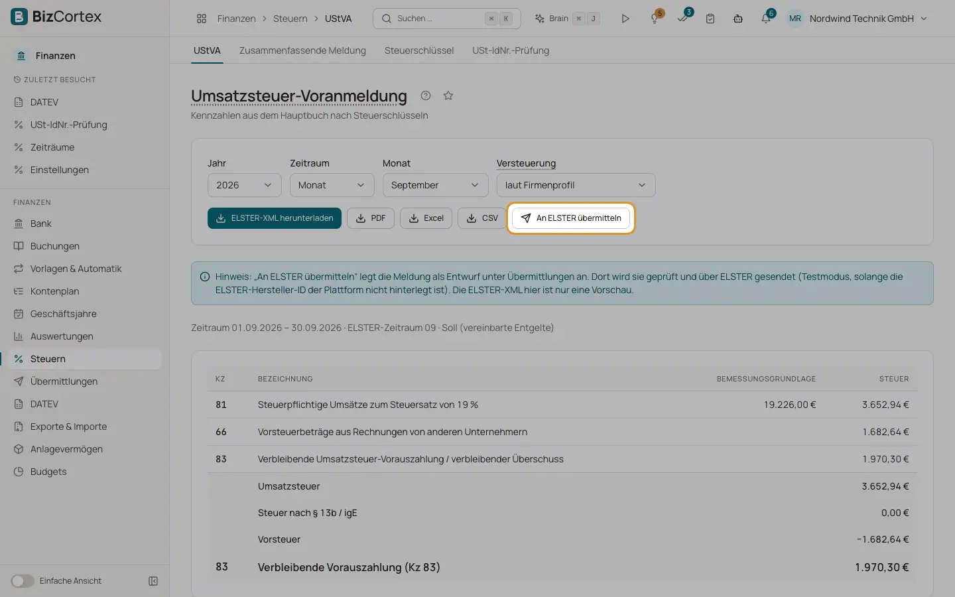
Task: Open the Jahr dropdown showing 2026
Action: point(244,185)
